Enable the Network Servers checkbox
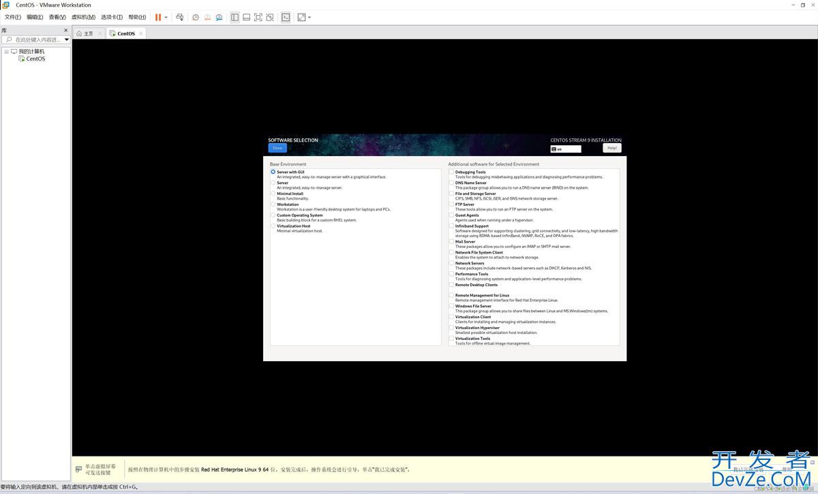 tap(451, 264)
